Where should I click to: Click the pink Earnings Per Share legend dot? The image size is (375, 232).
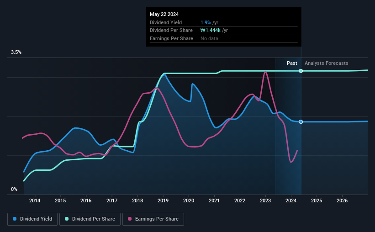130,219
